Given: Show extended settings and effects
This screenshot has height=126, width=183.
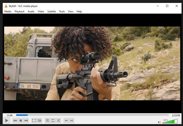Looking at the screenshot, I should [40, 121].
